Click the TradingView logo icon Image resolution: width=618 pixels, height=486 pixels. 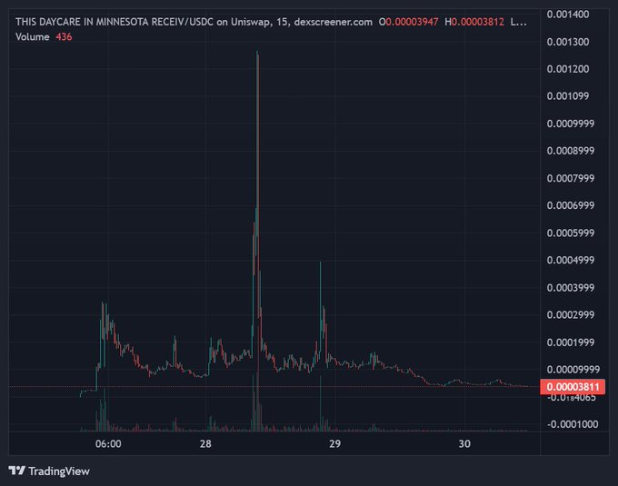point(17,471)
